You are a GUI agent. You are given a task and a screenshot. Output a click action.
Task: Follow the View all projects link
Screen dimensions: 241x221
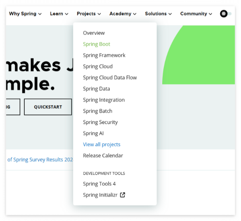(x=101, y=144)
